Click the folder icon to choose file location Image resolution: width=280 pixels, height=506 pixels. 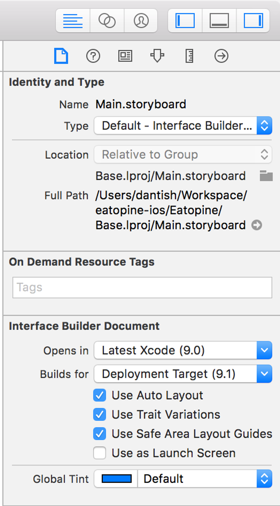coord(266,176)
